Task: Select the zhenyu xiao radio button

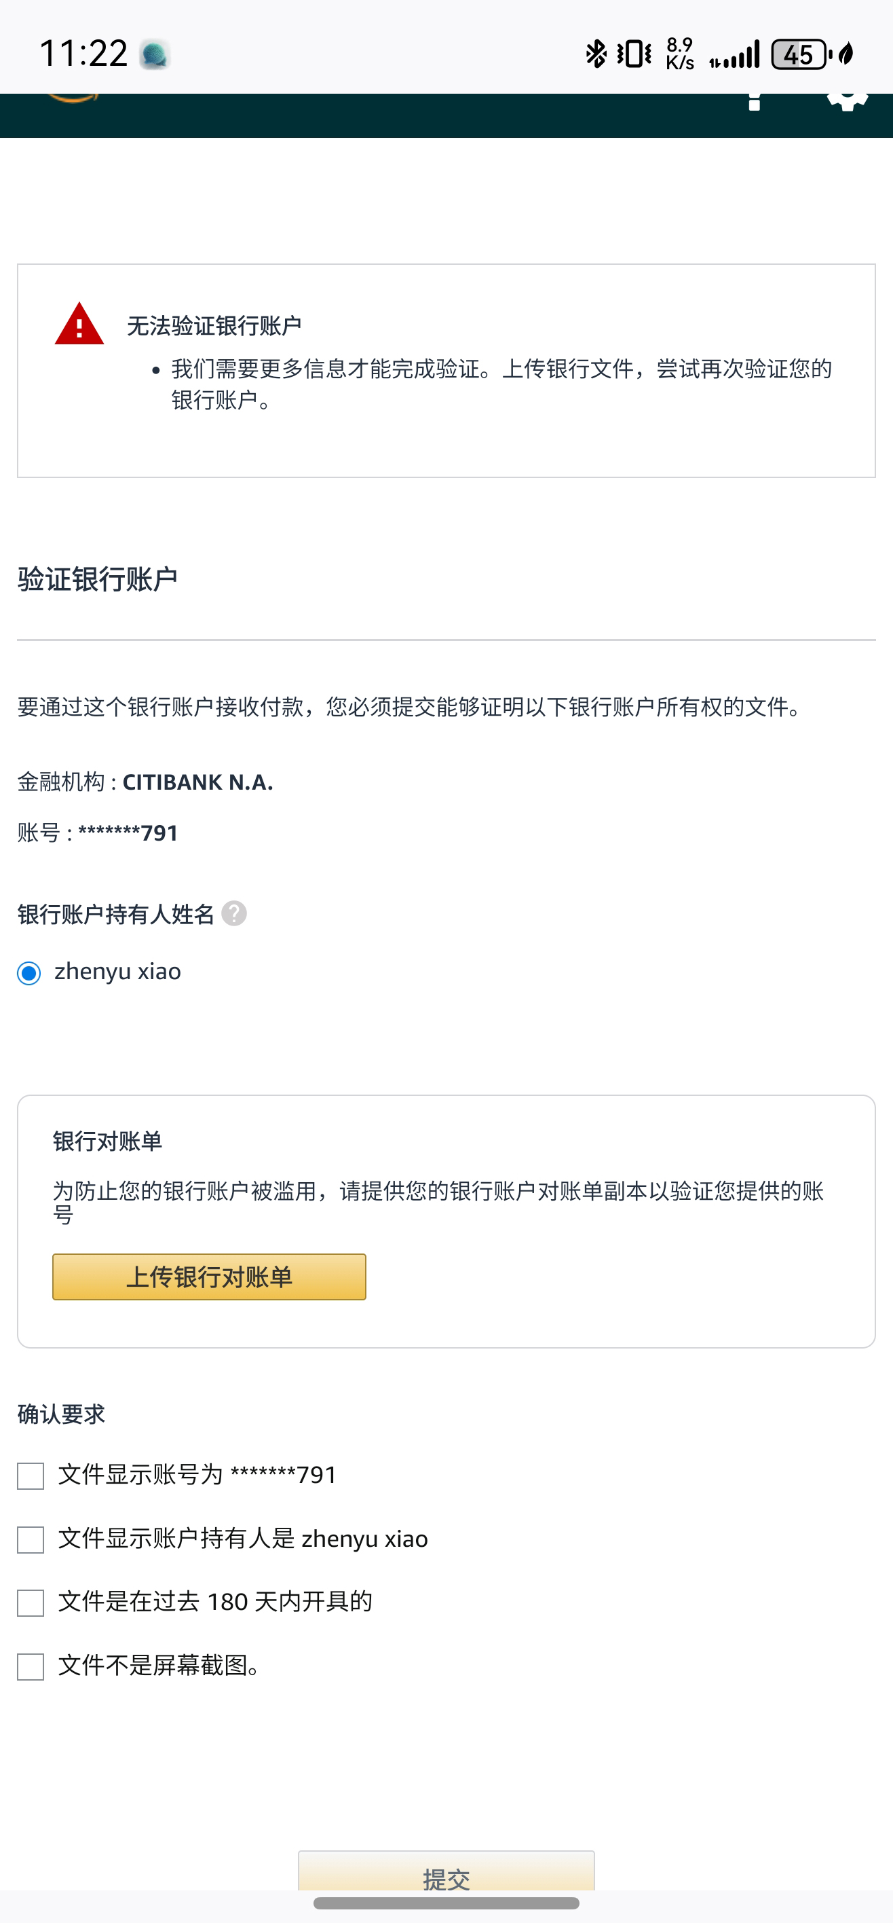Action: click(29, 972)
